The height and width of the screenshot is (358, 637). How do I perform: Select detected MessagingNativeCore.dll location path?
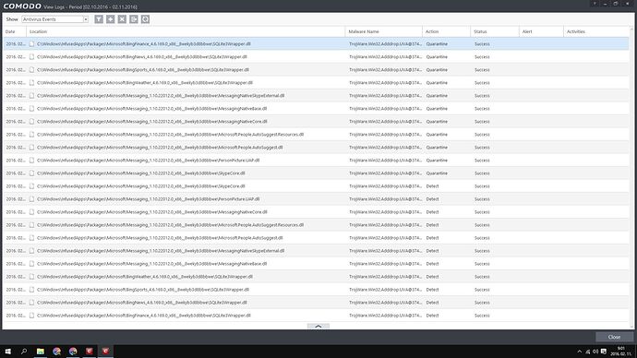point(152,212)
